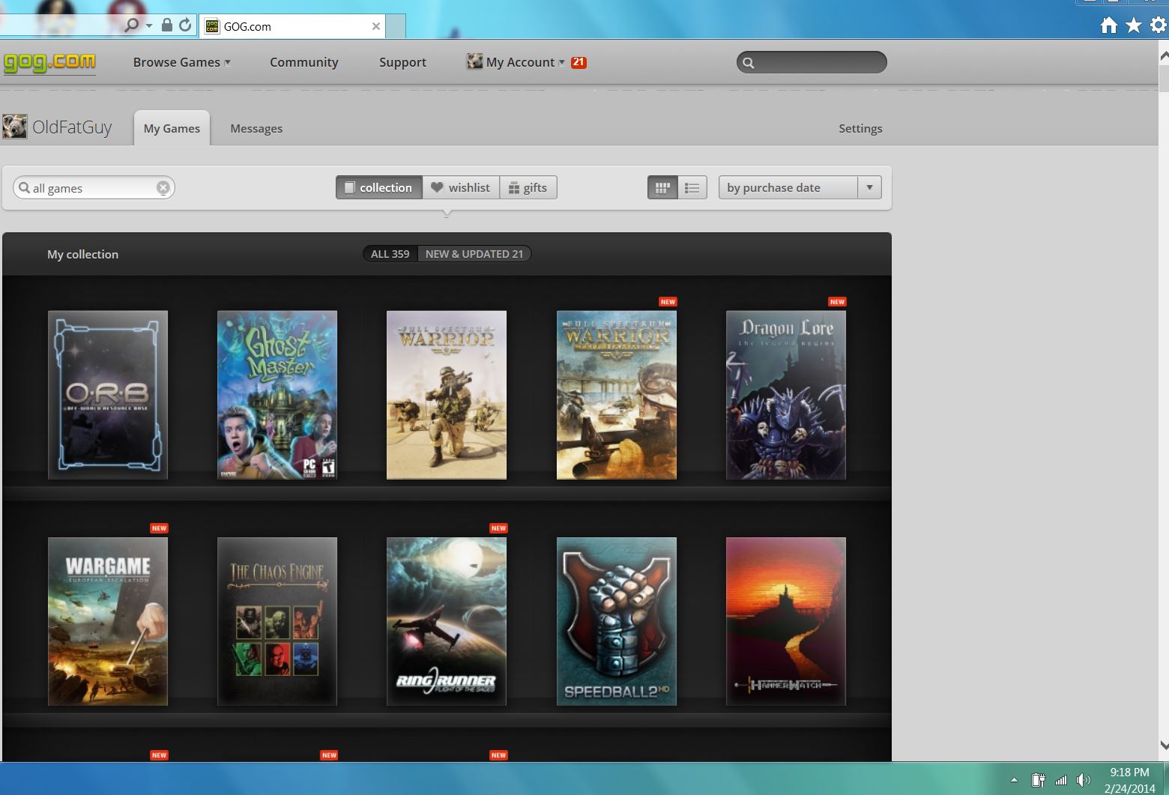Select the collection view toggle
Screen dimensions: 1169x795
tap(379, 187)
